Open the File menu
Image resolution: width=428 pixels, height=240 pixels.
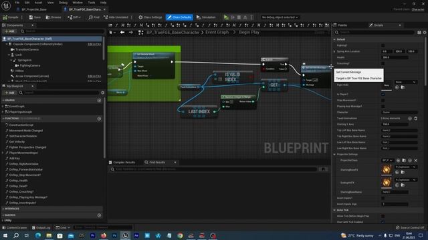17,3
